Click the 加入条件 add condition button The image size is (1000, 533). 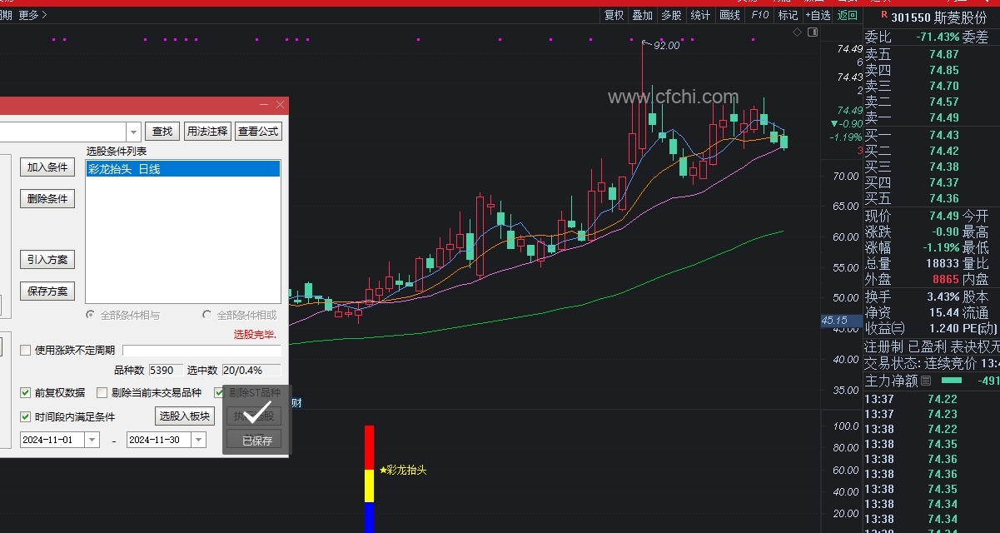coord(47,167)
